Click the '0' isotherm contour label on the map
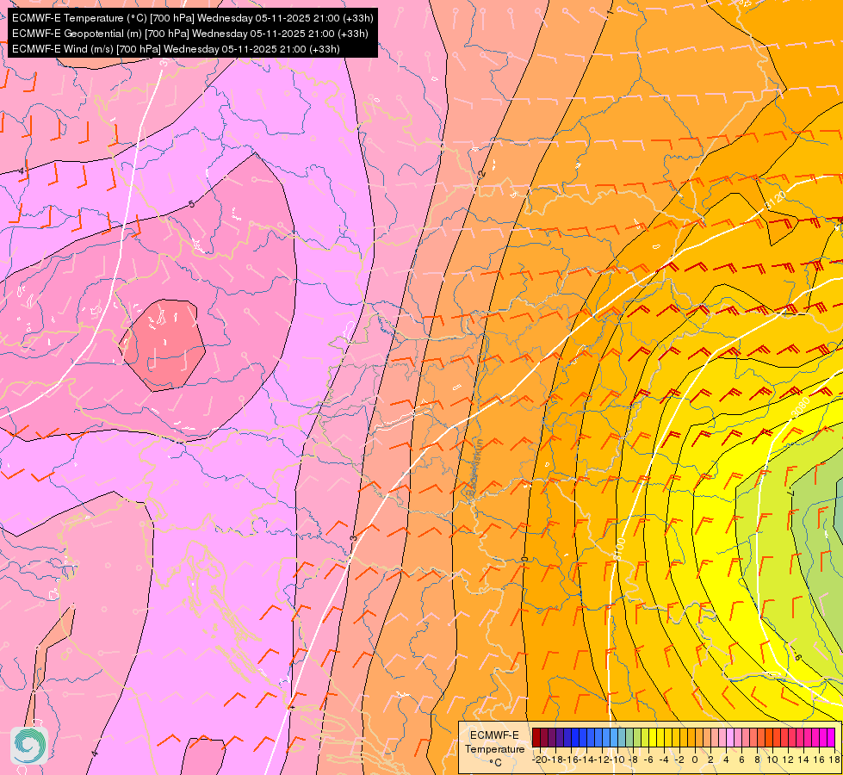Image resolution: width=843 pixels, height=775 pixels. (524, 560)
